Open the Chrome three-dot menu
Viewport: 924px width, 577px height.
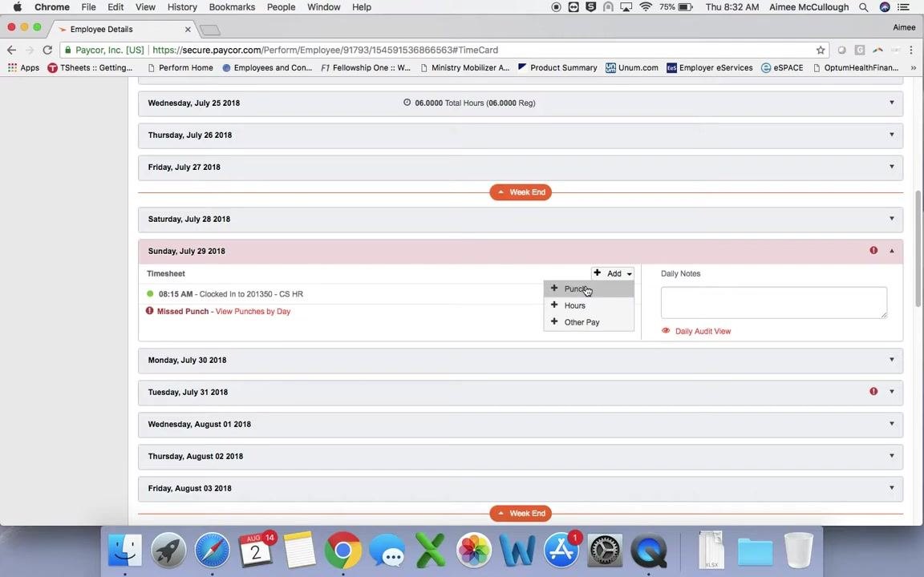pyautogui.click(x=911, y=50)
